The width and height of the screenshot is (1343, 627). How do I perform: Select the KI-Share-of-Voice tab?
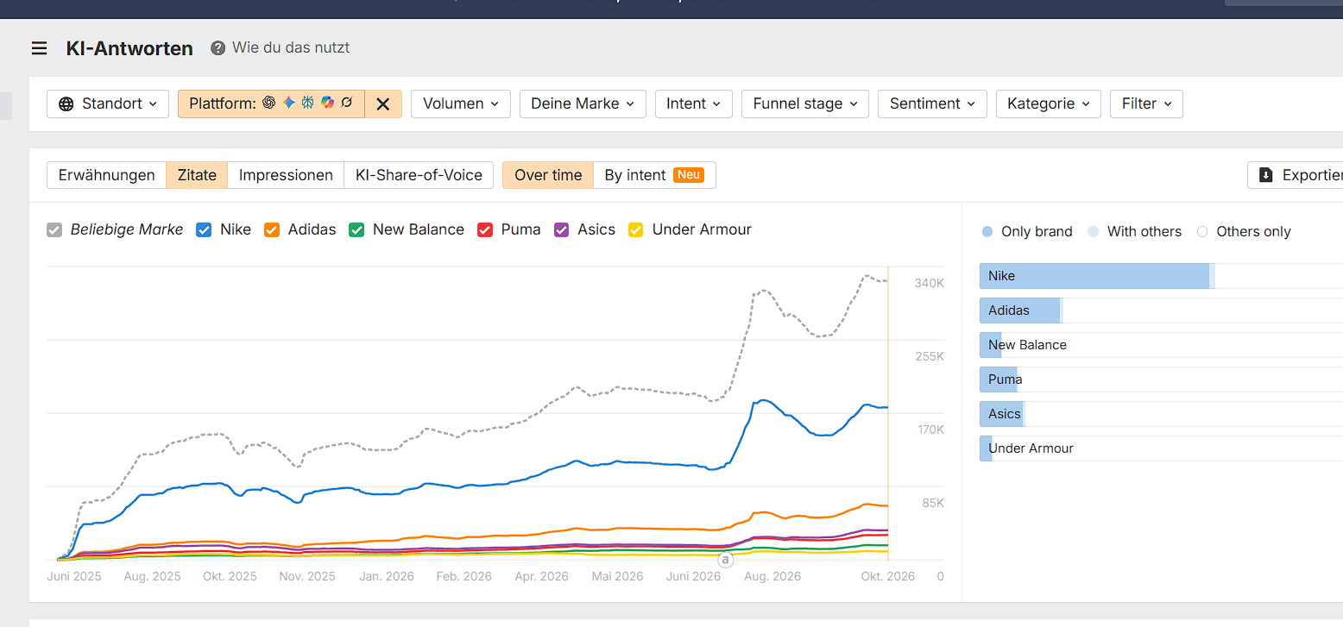[x=419, y=175]
